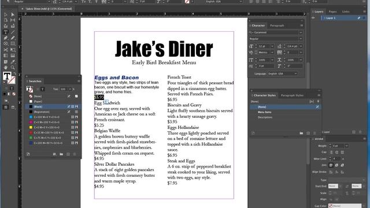Click the Miter Limit input field
Viewport: 370px width, 208px height.
coord(336,159)
